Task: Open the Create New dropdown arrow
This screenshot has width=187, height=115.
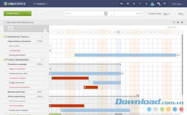Action: pyautogui.click(x=30, y=13)
